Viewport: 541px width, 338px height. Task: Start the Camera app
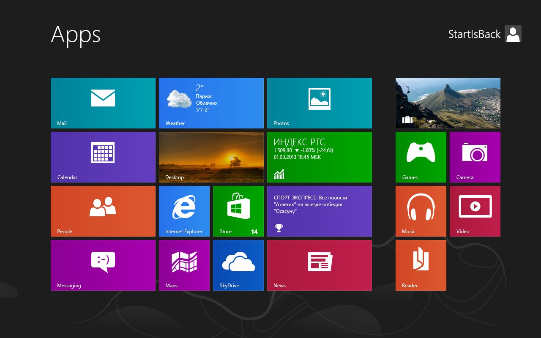click(475, 157)
